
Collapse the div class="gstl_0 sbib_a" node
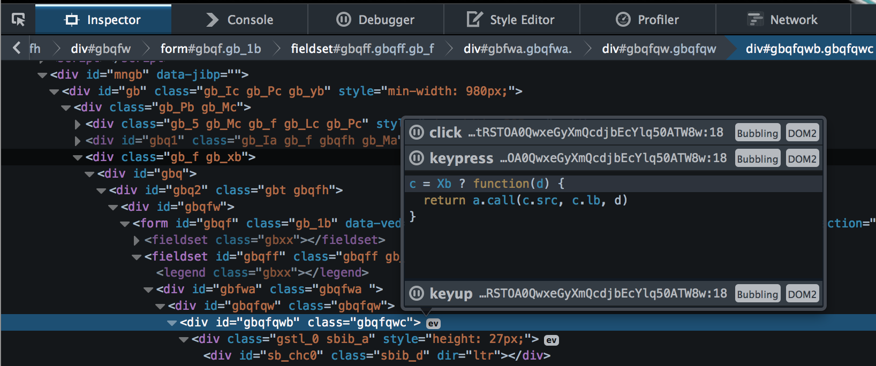[x=184, y=340]
